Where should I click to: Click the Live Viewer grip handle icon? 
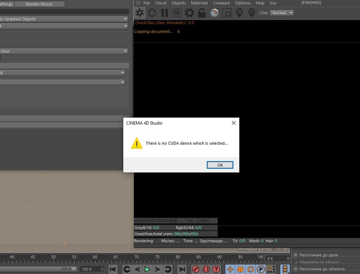[138, 3]
